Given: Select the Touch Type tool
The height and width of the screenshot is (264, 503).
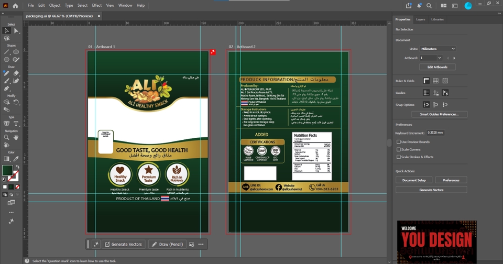Looking at the screenshot, I should pos(6,124).
